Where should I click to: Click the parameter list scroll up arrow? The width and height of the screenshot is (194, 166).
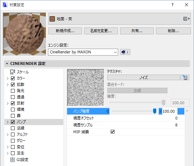pyautogui.click(x=187, y=111)
